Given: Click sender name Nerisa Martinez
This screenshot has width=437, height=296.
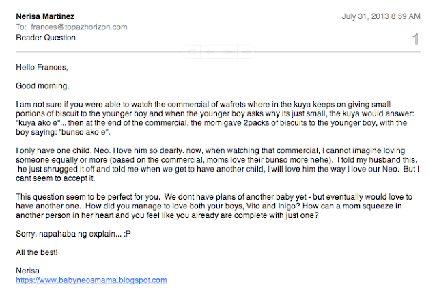Looking at the screenshot, I should pyautogui.click(x=45, y=16).
